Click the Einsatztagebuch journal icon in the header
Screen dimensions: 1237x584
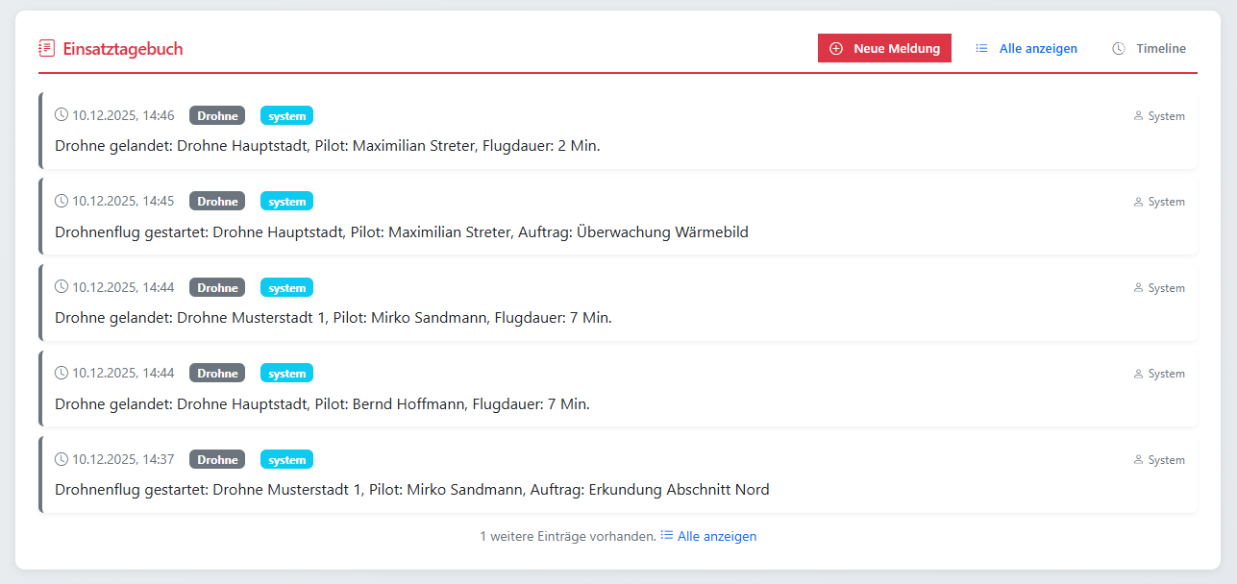coord(45,47)
